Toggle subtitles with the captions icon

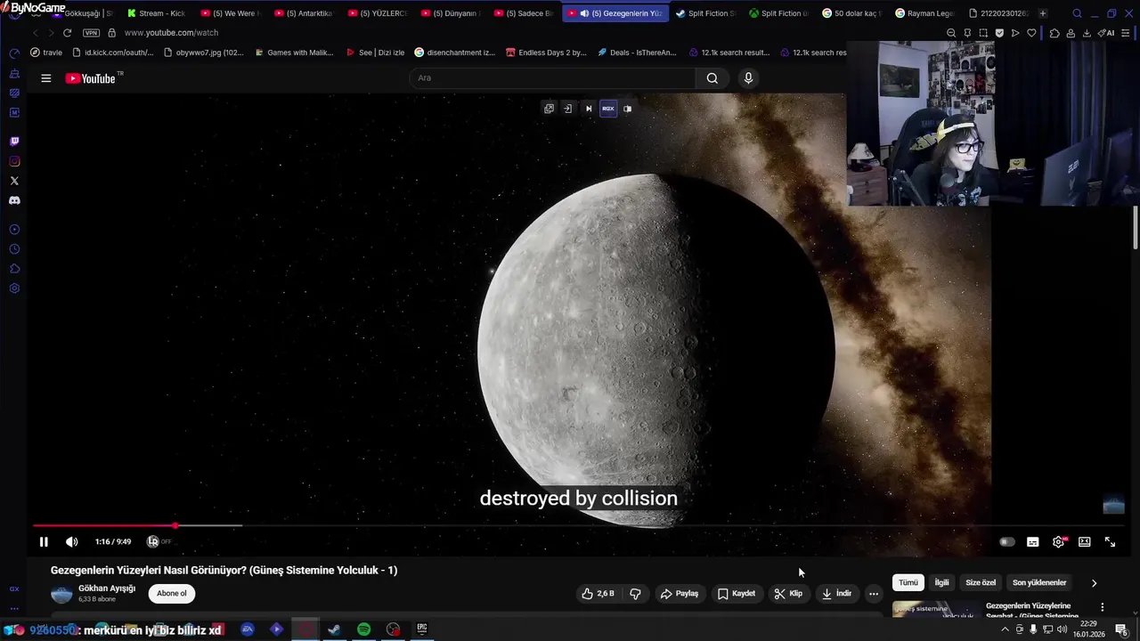pos(1032,541)
